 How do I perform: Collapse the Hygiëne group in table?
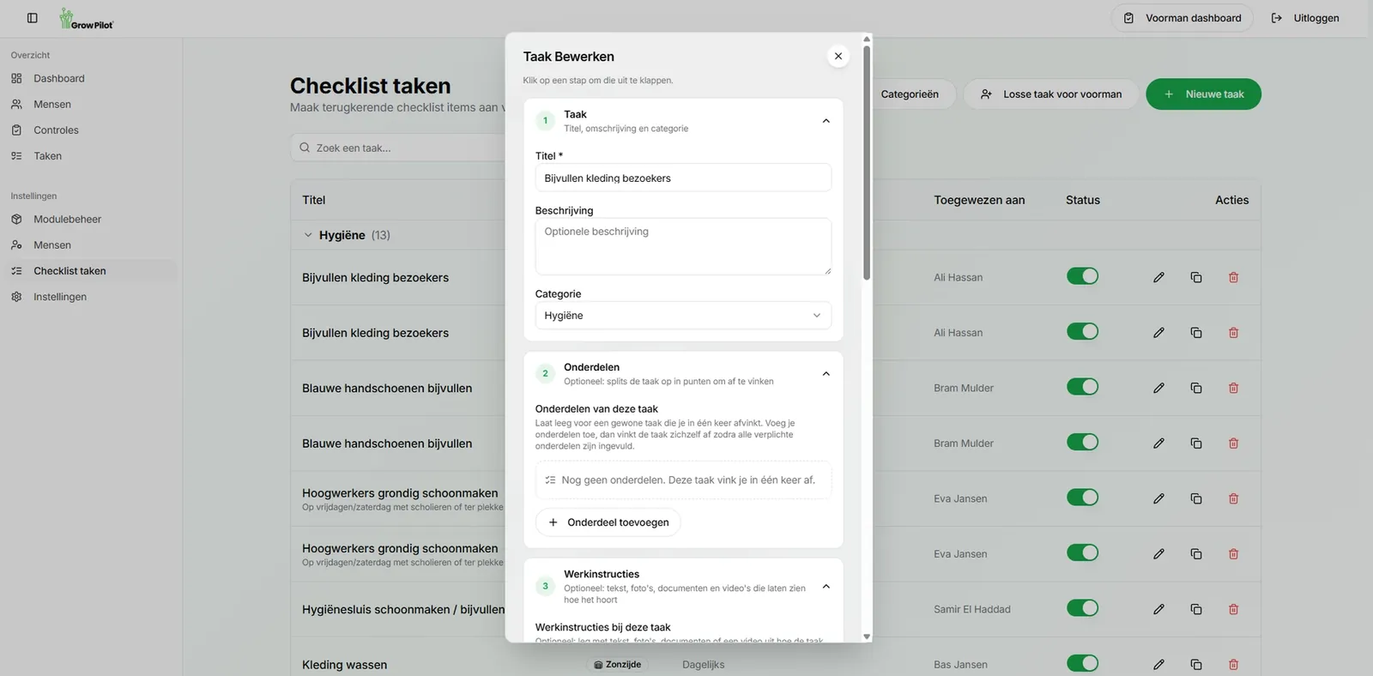(308, 235)
